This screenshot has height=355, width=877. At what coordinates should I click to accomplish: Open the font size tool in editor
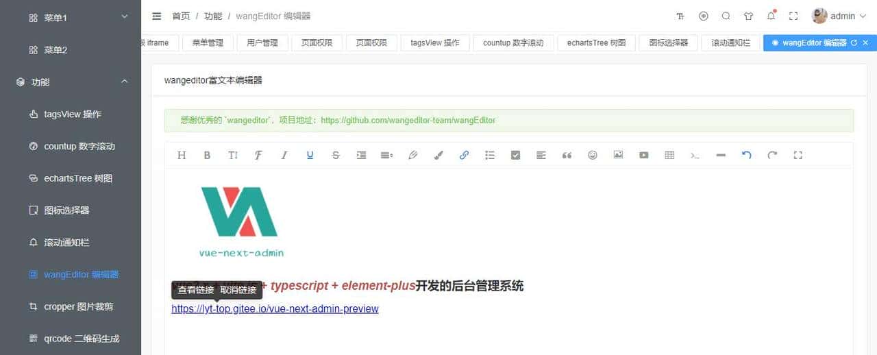click(x=233, y=156)
